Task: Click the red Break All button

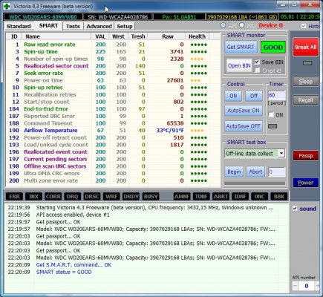Action: [306, 47]
